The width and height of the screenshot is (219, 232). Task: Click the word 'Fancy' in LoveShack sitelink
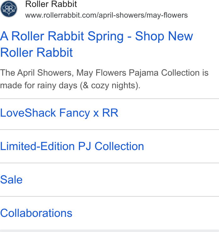[75, 113]
